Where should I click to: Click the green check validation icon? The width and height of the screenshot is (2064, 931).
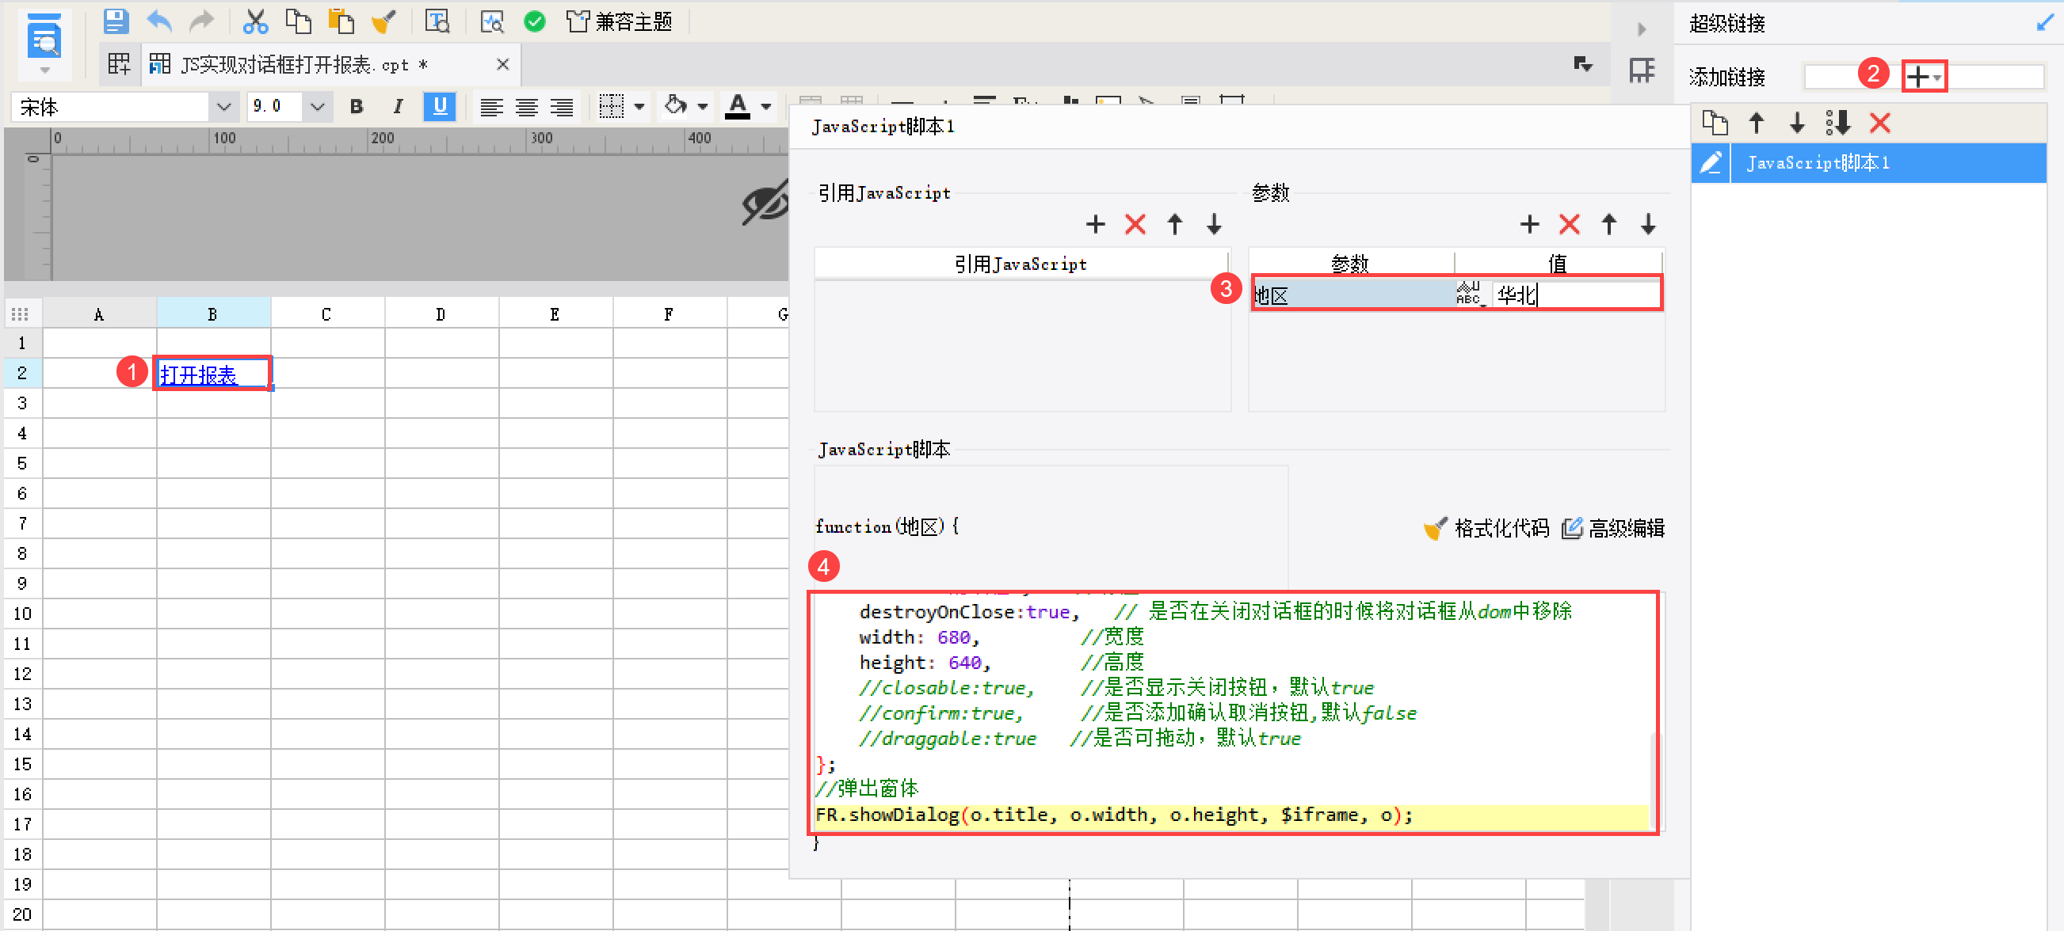coord(535,21)
